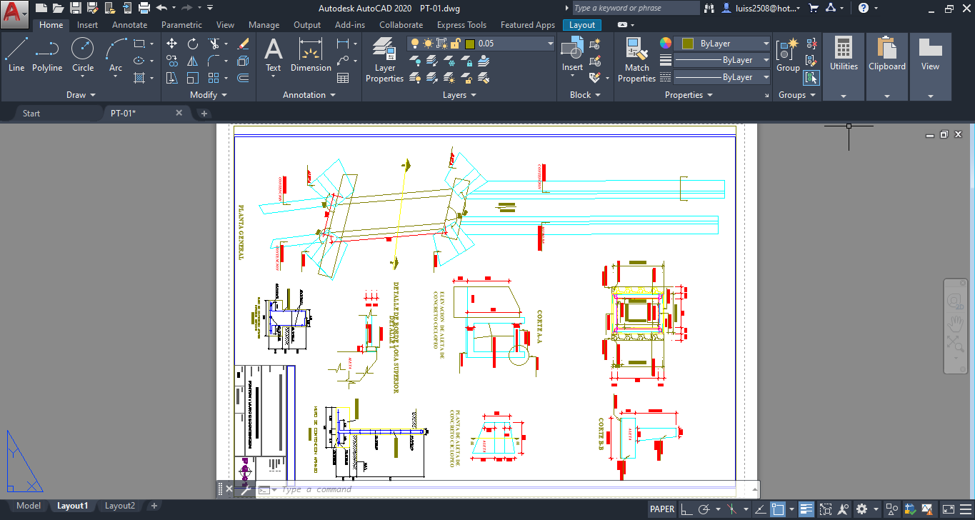
Task: Toggle Polar Tracking in status bar
Action: [704, 509]
